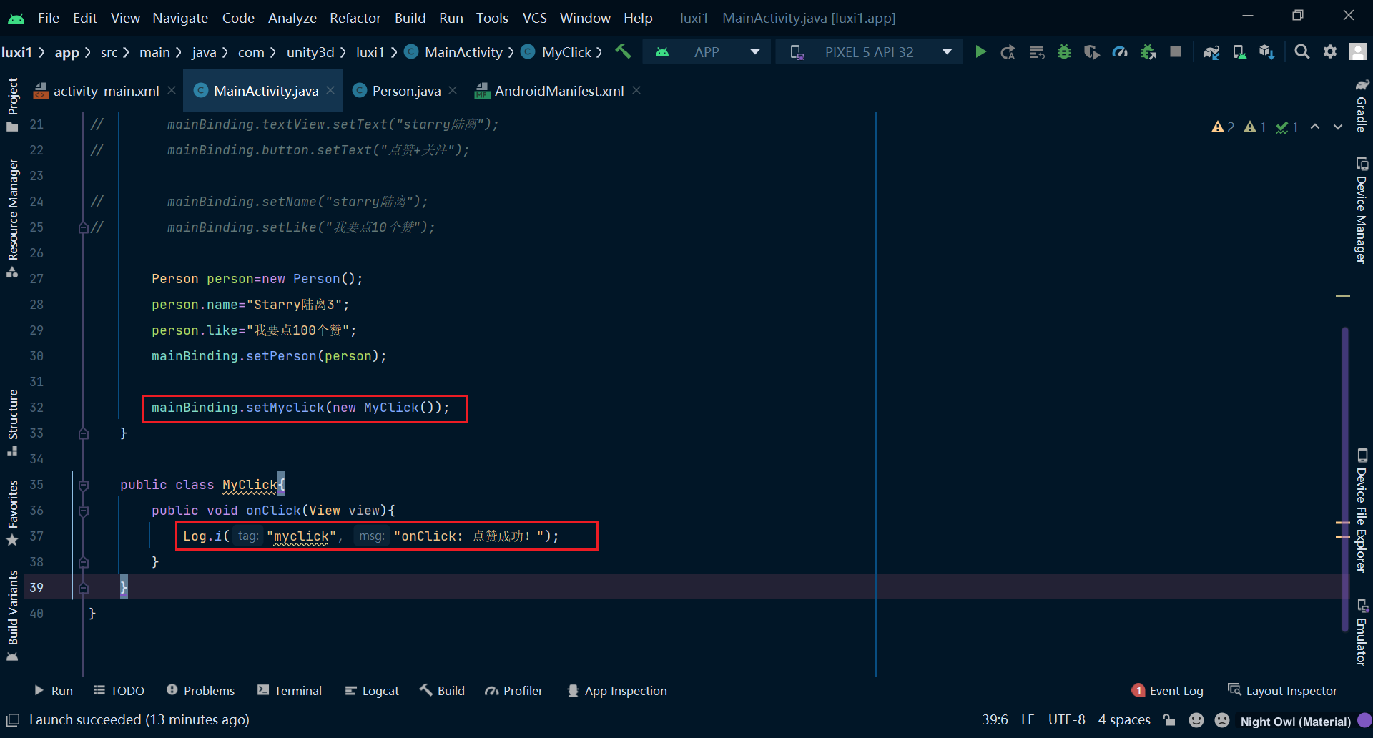Image resolution: width=1373 pixels, height=738 pixels.
Task: Open the Favorites tool window
Action: [12, 512]
